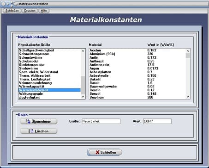Viewport: 209px width, 168px height.
Task: Click the window title Materialkonstanten in title bar
Action: tap(33, 4)
